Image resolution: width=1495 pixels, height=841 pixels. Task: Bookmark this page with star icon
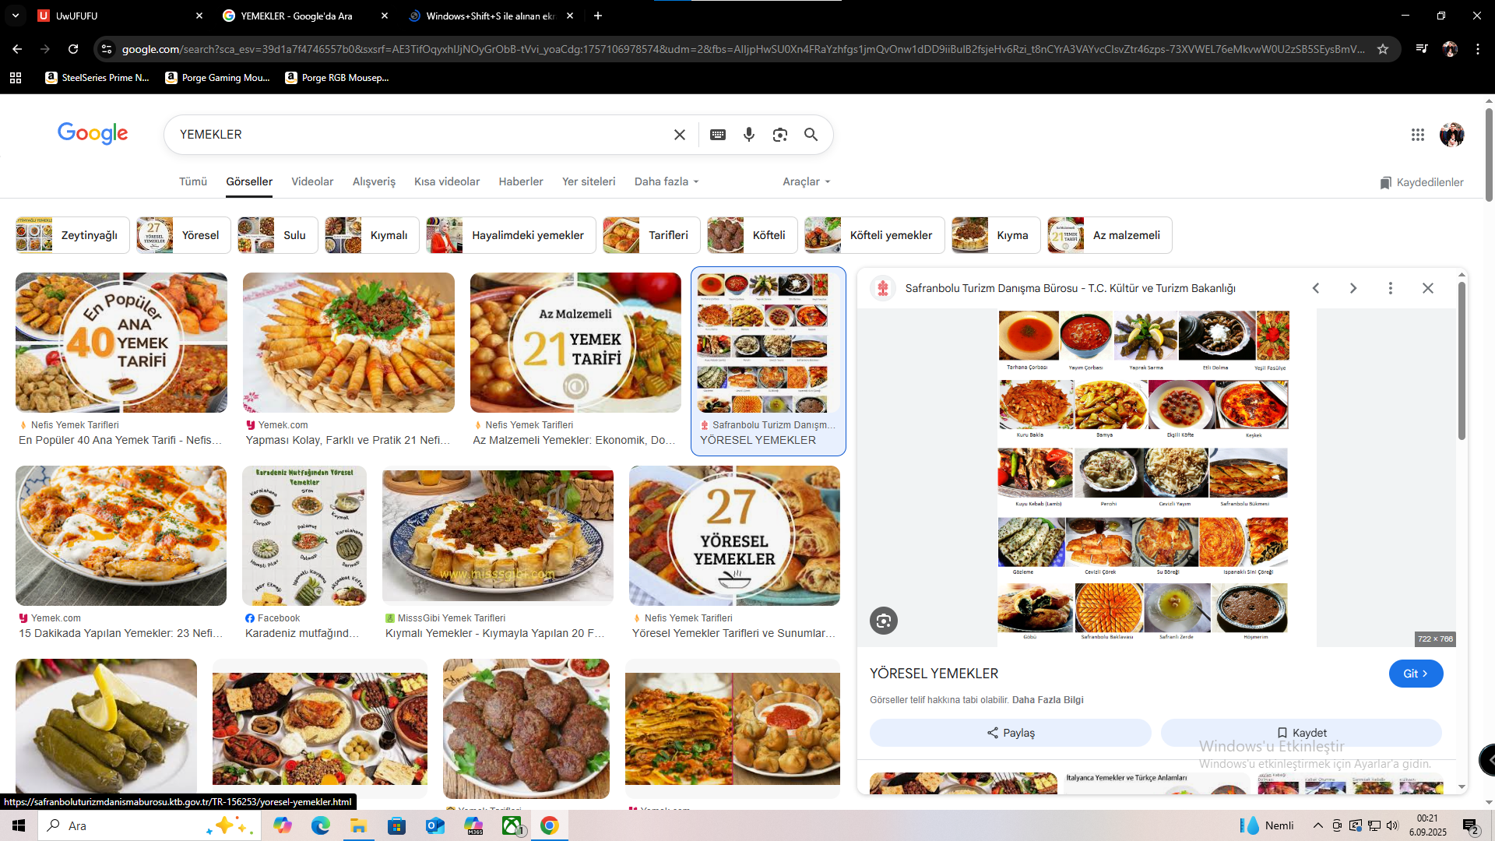pos(1383,49)
